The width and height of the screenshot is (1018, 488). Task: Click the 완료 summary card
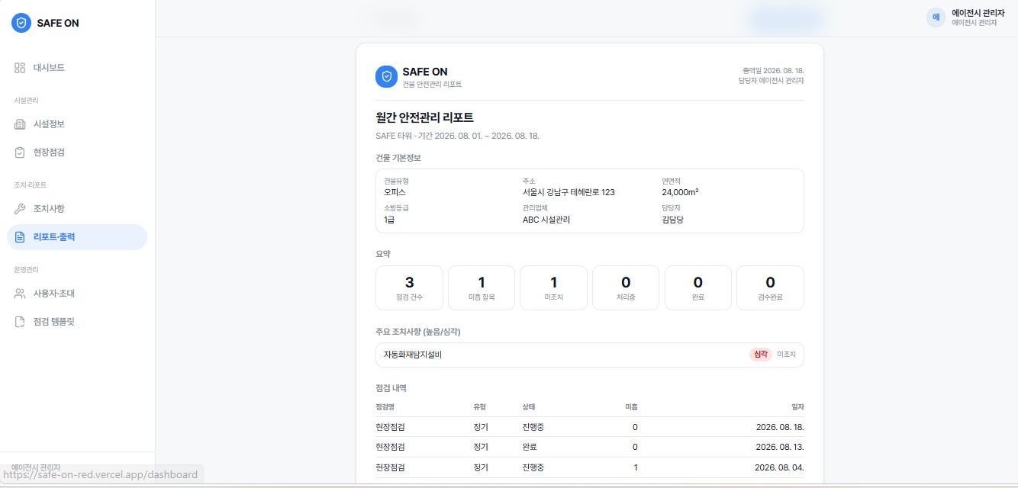click(x=698, y=287)
